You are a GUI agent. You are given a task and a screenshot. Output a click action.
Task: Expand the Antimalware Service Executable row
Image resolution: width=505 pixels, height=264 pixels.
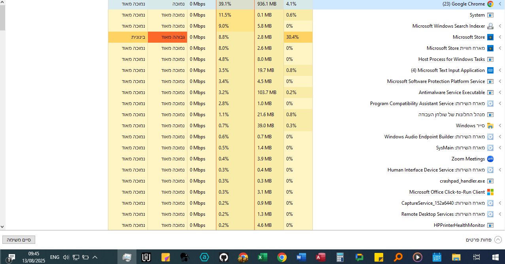500,92
